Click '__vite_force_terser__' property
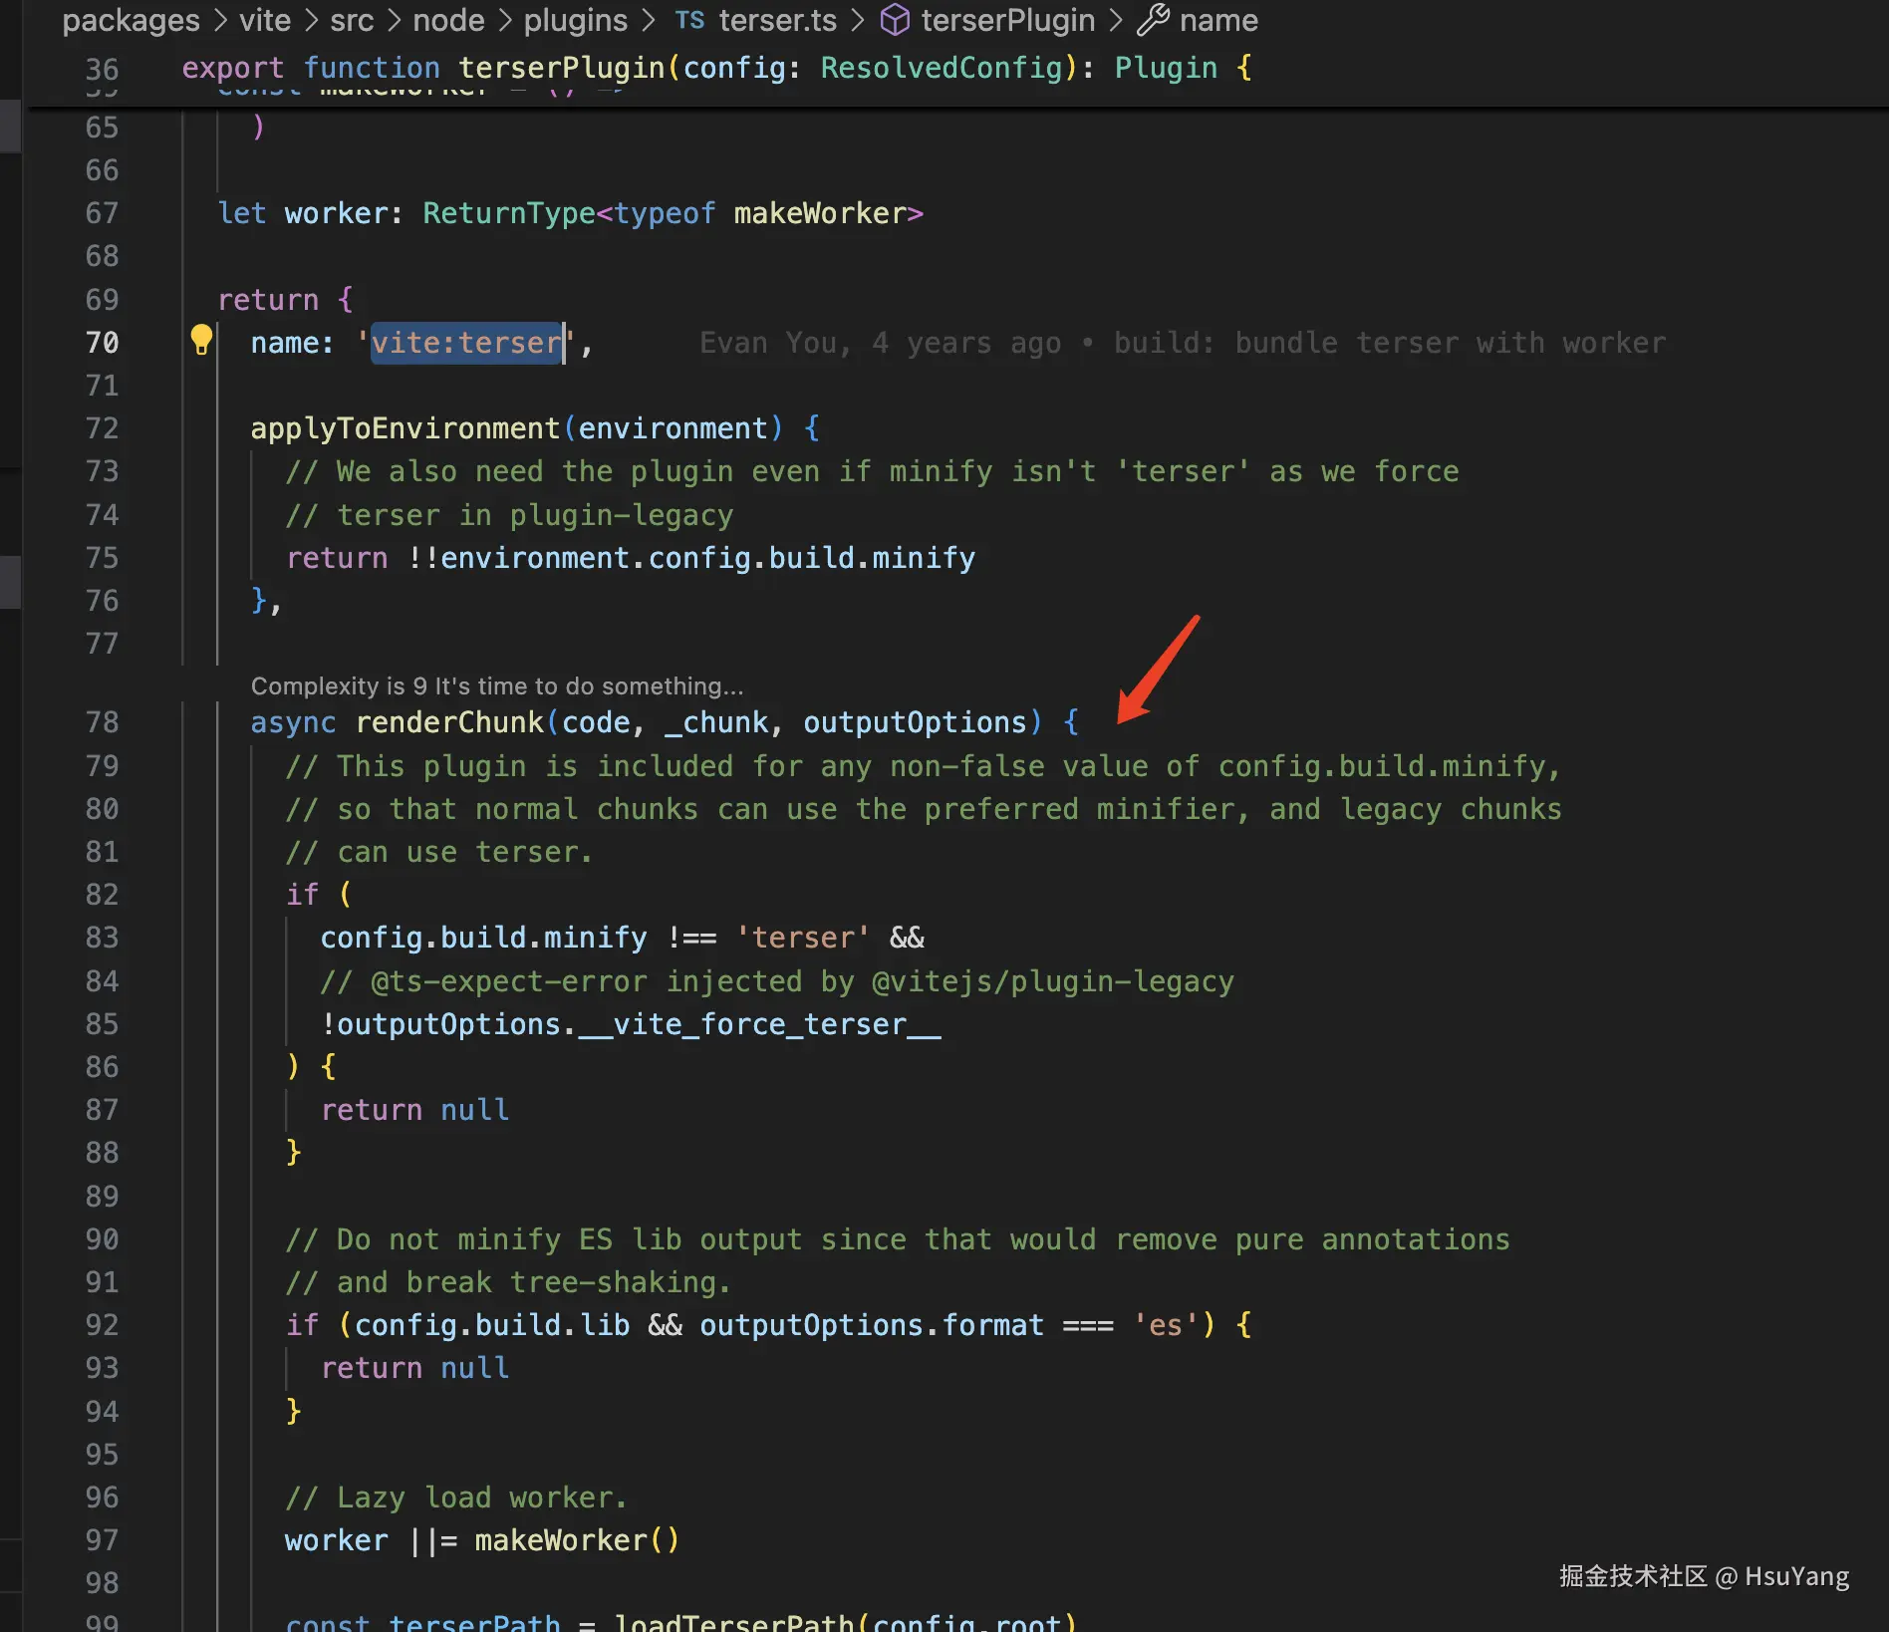 coord(759,1024)
